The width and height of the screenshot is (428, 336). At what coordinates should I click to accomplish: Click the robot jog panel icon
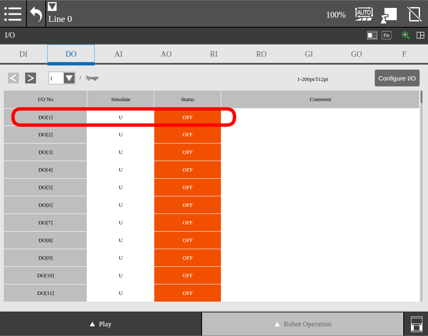tap(389, 15)
